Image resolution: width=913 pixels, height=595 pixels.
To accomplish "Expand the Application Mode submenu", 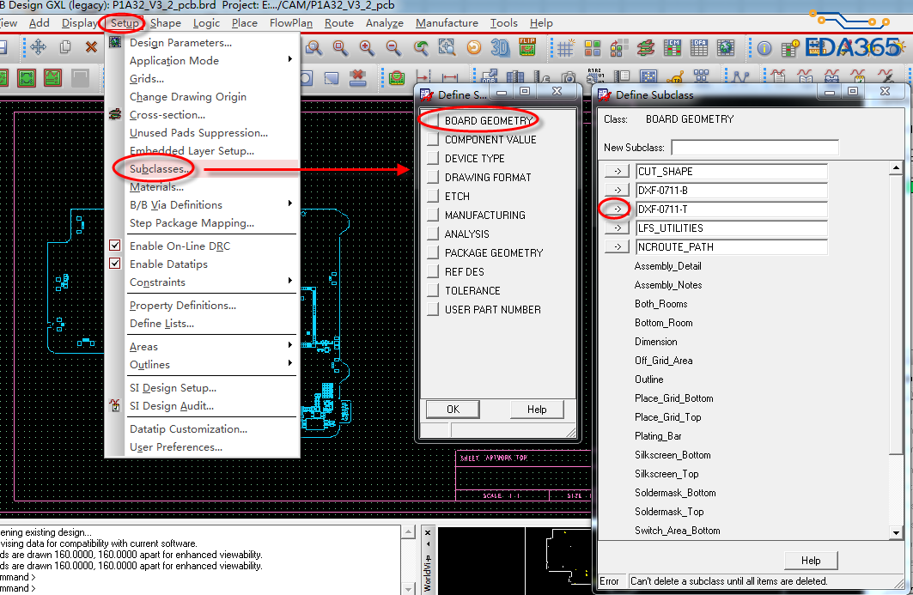I will pyautogui.click(x=290, y=59).
